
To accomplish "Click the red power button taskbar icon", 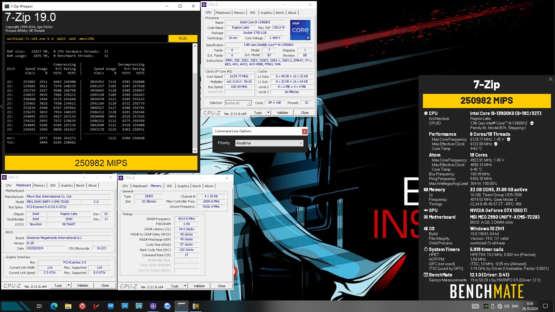I will pyautogui.click(x=82, y=306).
